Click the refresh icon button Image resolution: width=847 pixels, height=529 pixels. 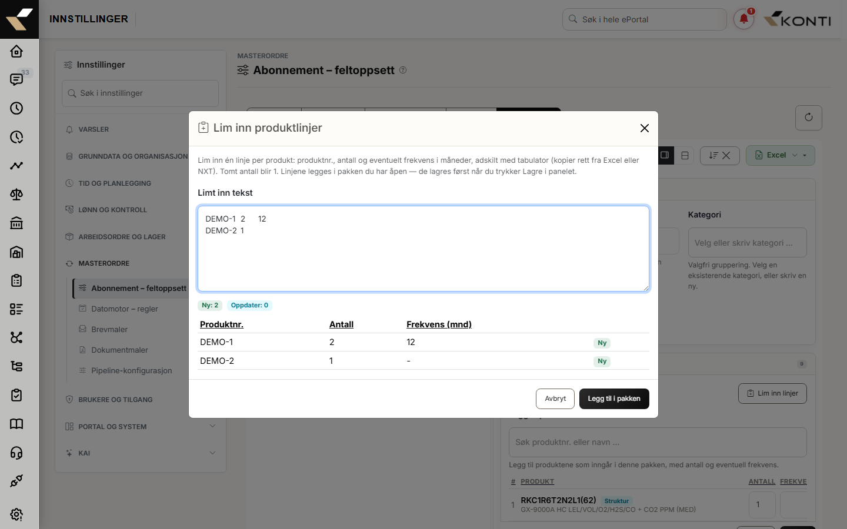point(809,118)
